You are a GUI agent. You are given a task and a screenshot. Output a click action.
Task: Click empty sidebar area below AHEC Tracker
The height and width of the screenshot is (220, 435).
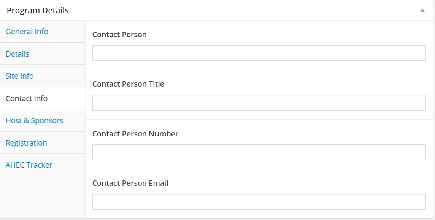(43, 197)
